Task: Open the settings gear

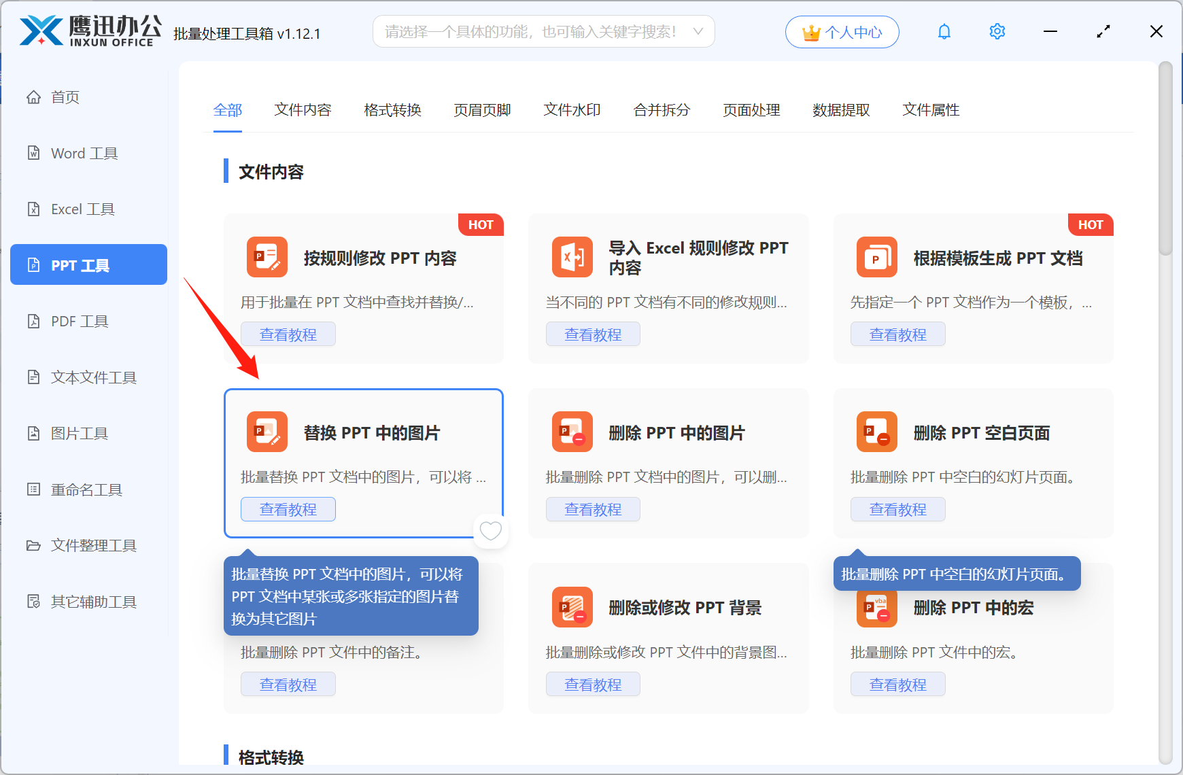Action: tap(997, 31)
